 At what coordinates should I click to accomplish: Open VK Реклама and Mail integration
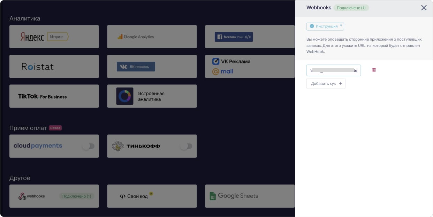pos(249,66)
